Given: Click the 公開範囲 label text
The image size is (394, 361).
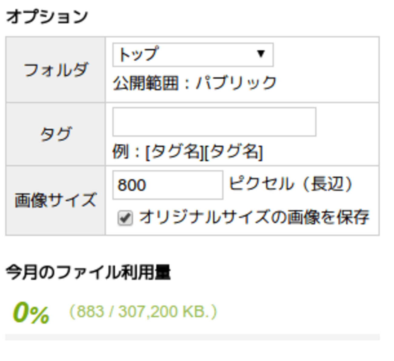Looking at the screenshot, I should coord(145,83).
